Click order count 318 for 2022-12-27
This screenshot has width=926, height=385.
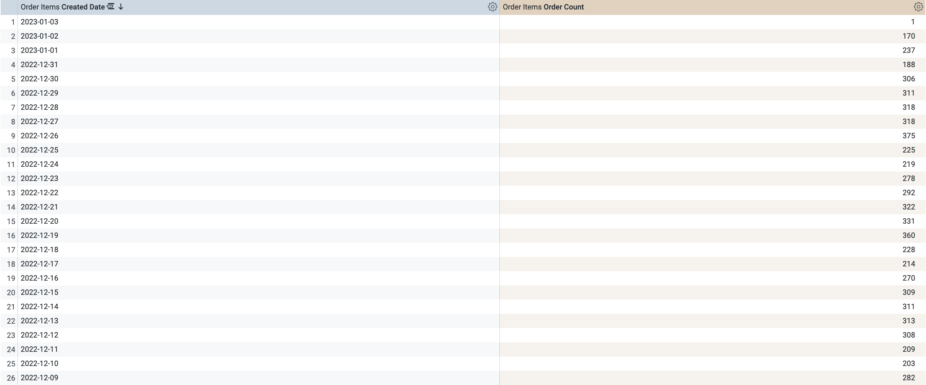tap(909, 122)
